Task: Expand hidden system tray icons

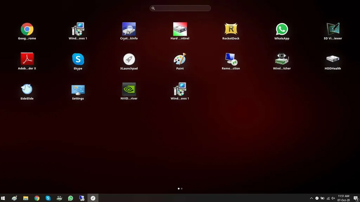Action: pyautogui.click(x=311, y=198)
